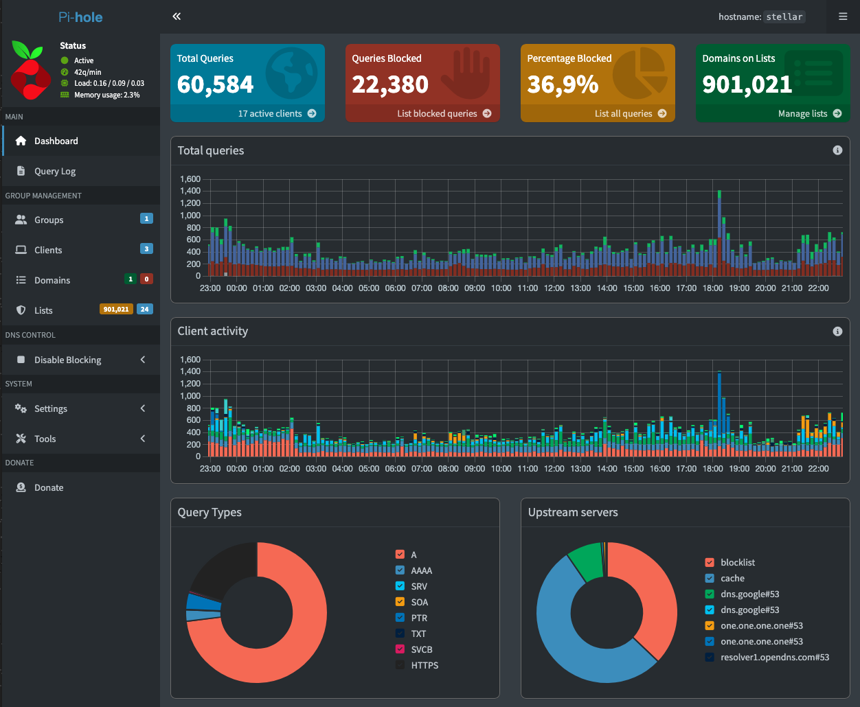The height and width of the screenshot is (707, 860).
Task: Uncheck the AAAA query type checkbox
Action: (400, 570)
